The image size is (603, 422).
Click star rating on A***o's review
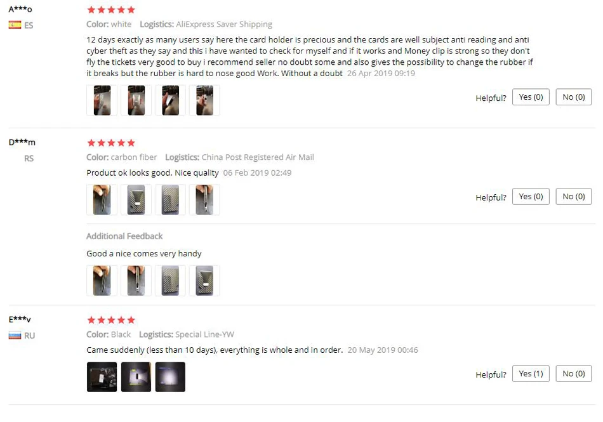pos(111,10)
